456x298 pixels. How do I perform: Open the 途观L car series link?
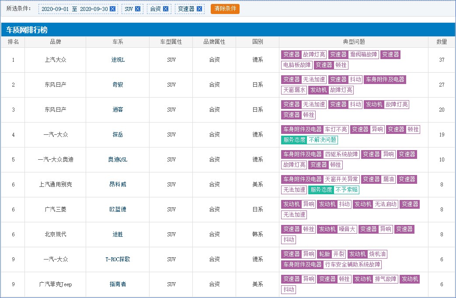(118, 60)
